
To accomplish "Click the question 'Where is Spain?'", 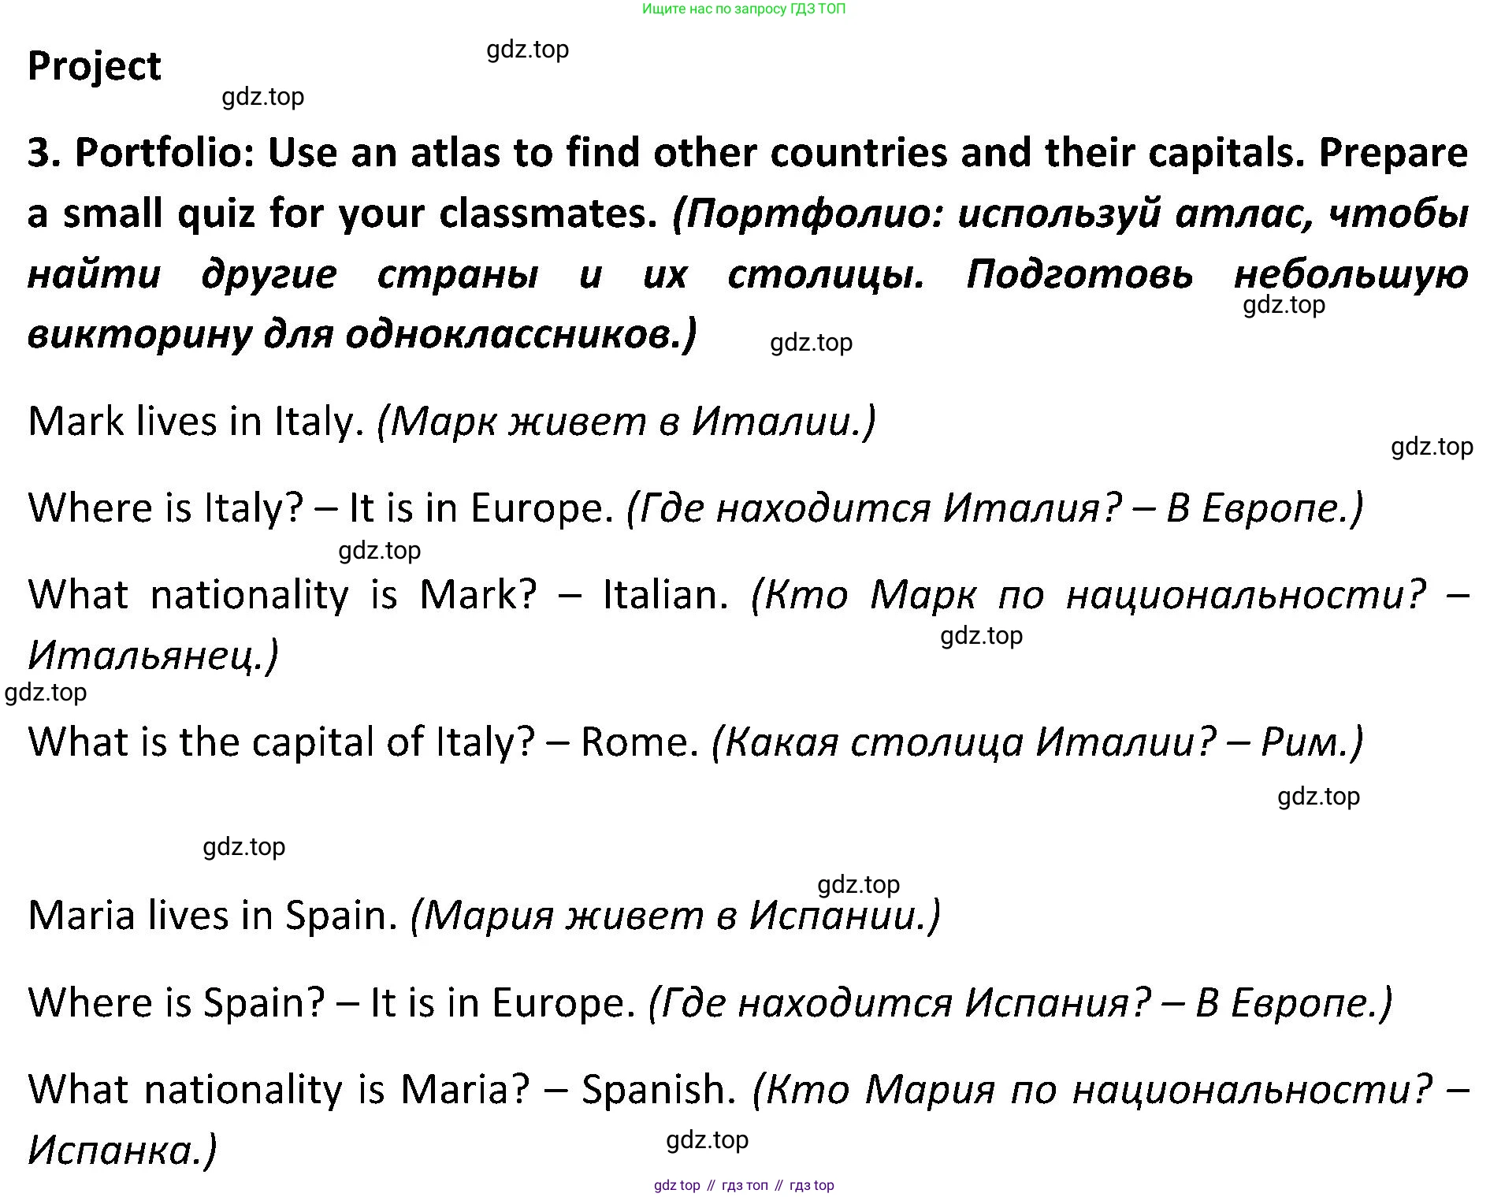I will click(x=176, y=1002).
